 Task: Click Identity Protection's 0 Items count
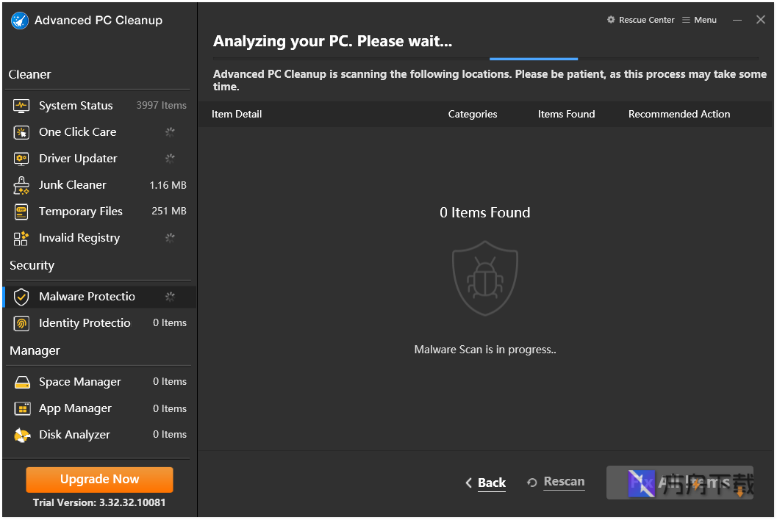pos(170,323)
